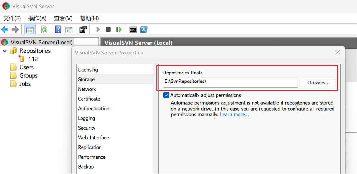This screenshot has width=357, height=174.
Task: Open Help via the question mark icon
Action: point(58,30)
